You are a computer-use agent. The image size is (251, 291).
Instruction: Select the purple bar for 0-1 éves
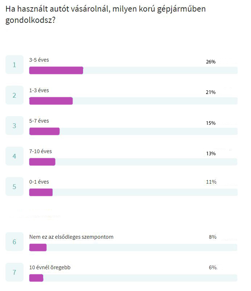click(x=41, y=192)
